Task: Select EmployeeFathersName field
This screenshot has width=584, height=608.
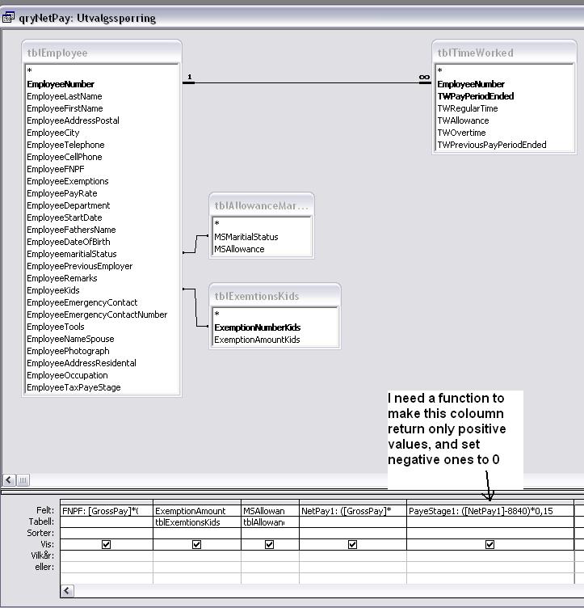Action: point(102,230)
